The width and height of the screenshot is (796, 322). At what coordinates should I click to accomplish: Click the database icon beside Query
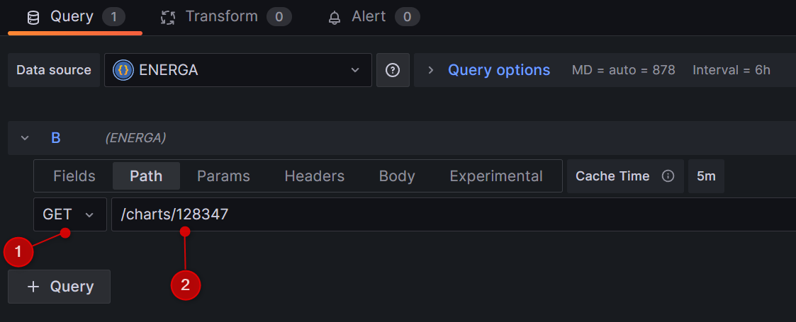point(33,17)
